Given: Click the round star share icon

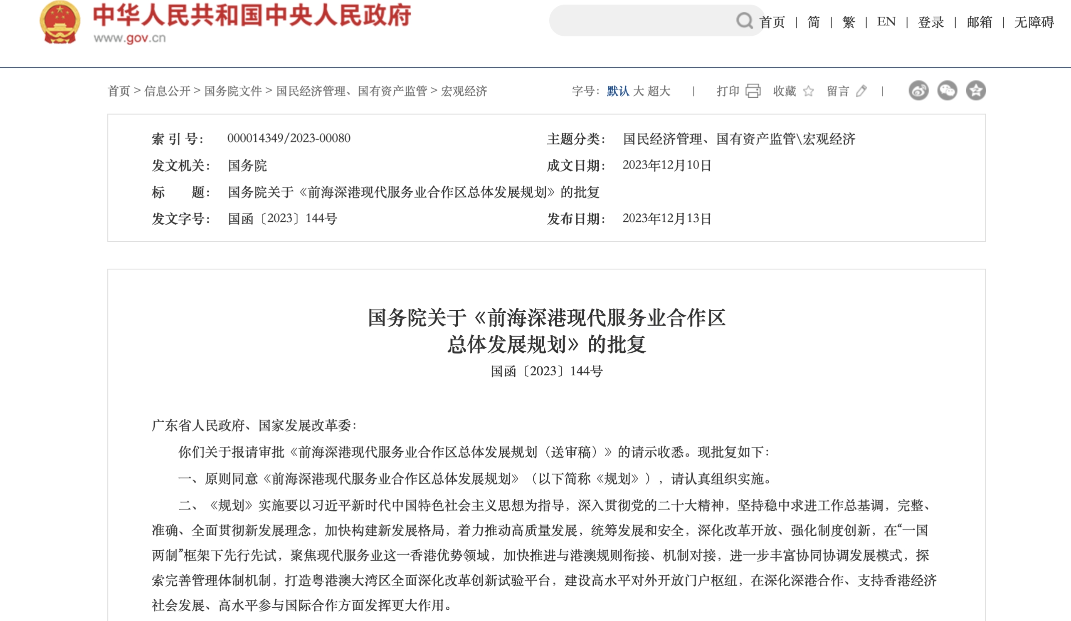Looking at the screenshot, I should click(x=976, y=91).
